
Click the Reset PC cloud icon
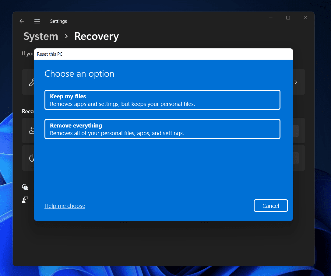(32, 131)
